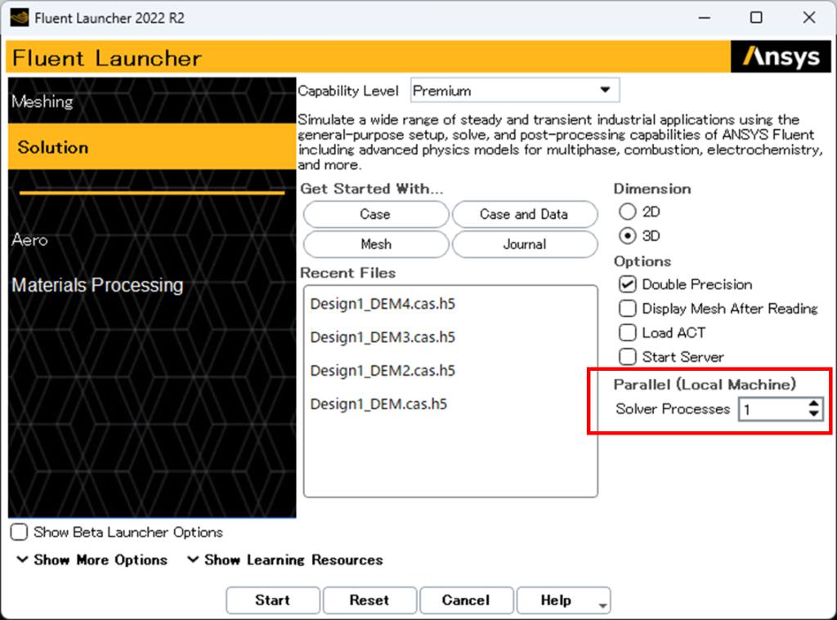This screenshot has width=837, height=620.
Task: Increase Solver Processes with up arrow
Action: [x=813, y=404]
